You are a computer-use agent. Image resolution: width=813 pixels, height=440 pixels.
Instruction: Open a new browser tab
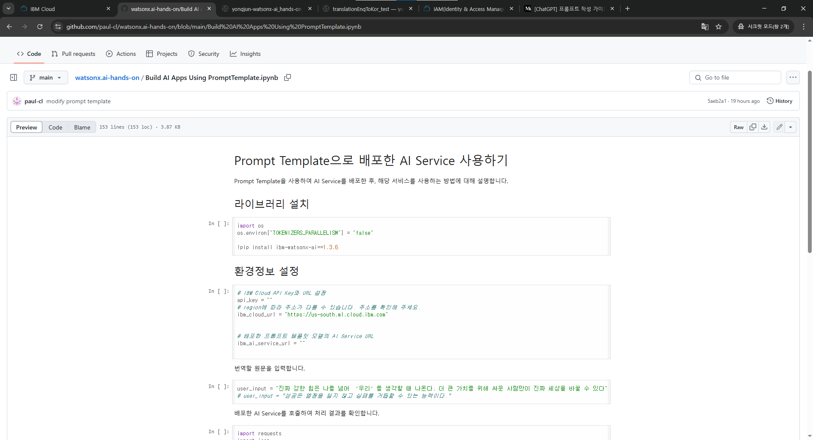(x=628, y=9)
